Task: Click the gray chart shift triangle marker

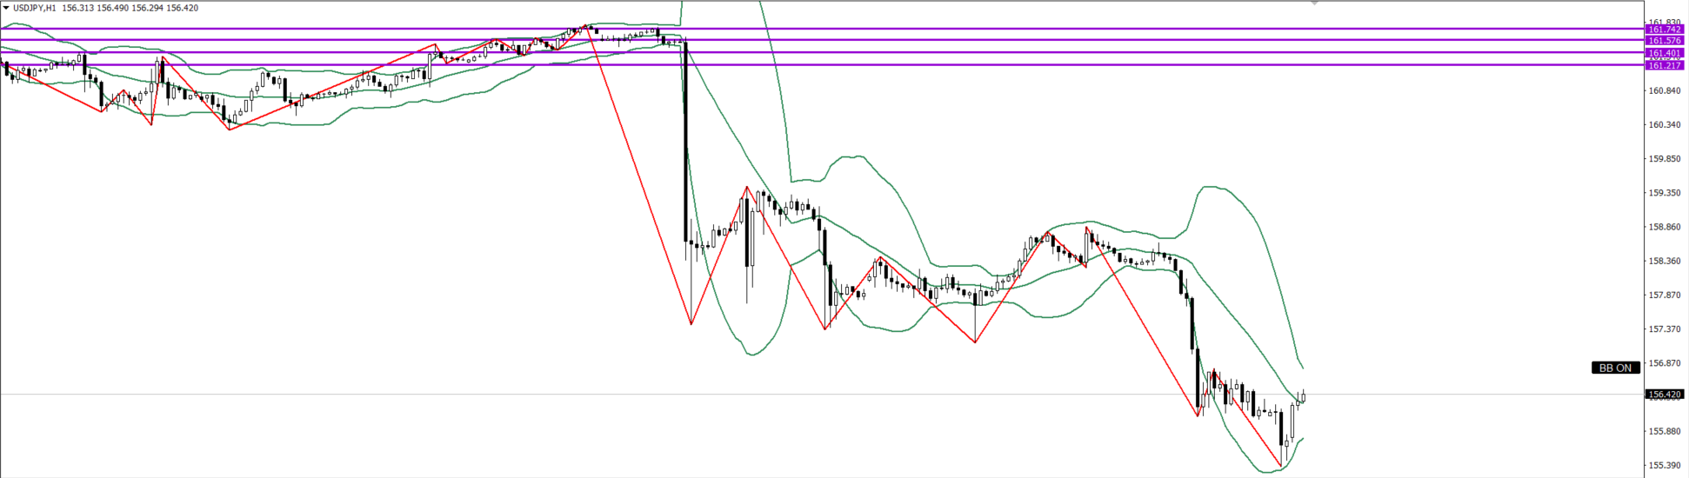Action: (1314, 3)
